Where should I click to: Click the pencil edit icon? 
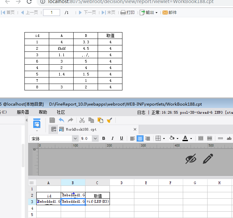click(x=208, y=159)
